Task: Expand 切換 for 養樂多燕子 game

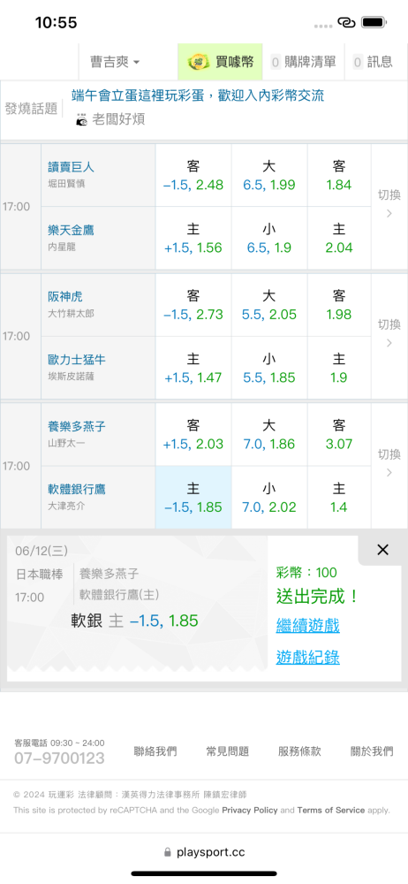Action: 389,463
